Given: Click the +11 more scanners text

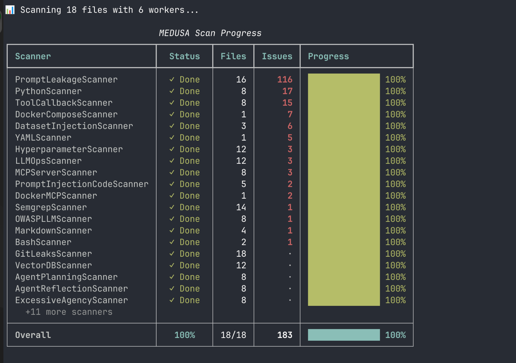Looking at the screenshot, I should click(x=69, y=312).
